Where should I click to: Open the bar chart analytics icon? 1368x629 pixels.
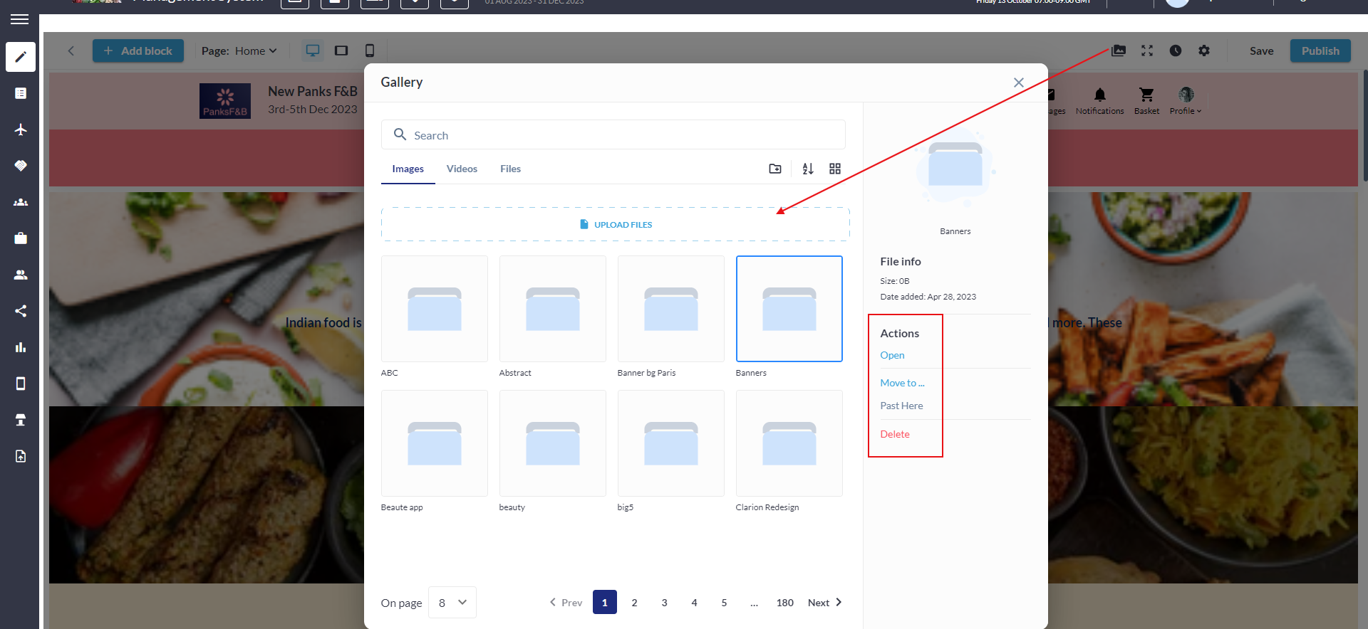pyautogui.click(x=21, y=347)
